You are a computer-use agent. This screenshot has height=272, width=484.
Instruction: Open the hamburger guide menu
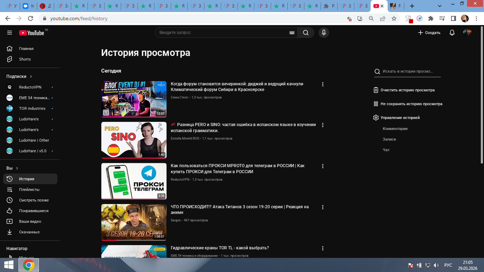[10, 33]
